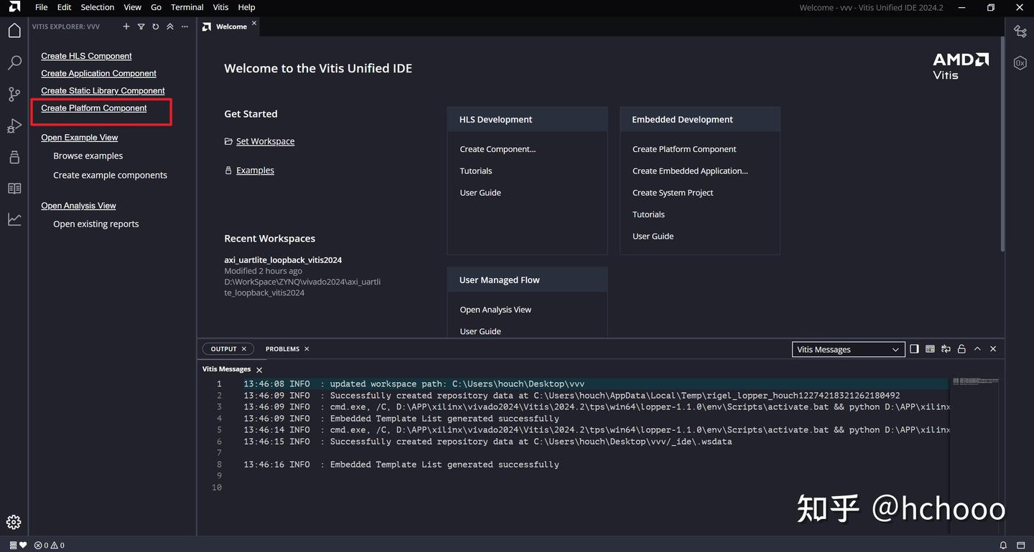This screenshot has width=1034, height=552.
Task: Click the leftmost status bar icon with heart
Action: 18,546
